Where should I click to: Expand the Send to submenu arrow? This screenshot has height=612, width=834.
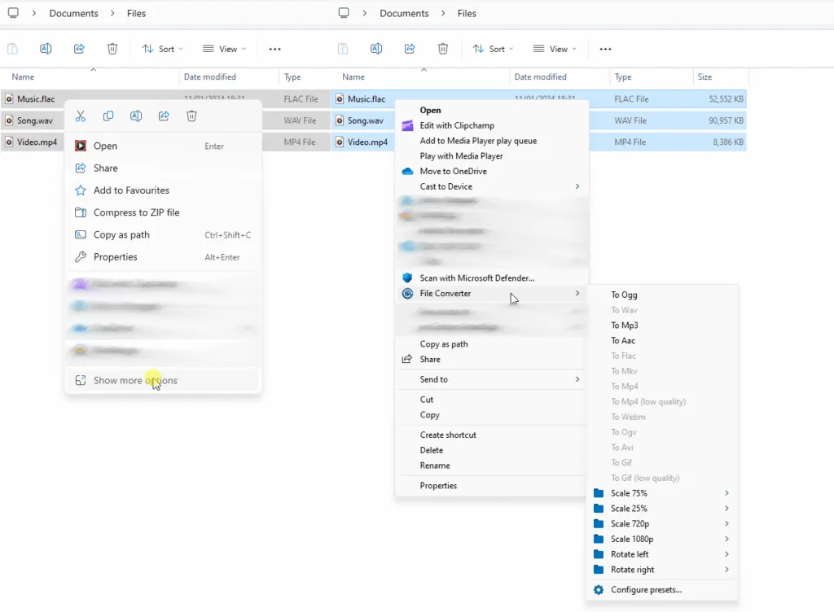tap(577, 379)
